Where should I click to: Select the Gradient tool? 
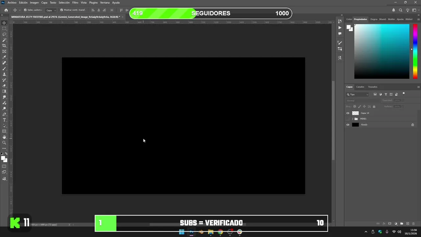tap(4, 92)
